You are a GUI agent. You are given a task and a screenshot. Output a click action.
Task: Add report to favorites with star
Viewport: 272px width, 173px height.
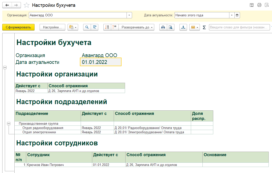(26, 5)
